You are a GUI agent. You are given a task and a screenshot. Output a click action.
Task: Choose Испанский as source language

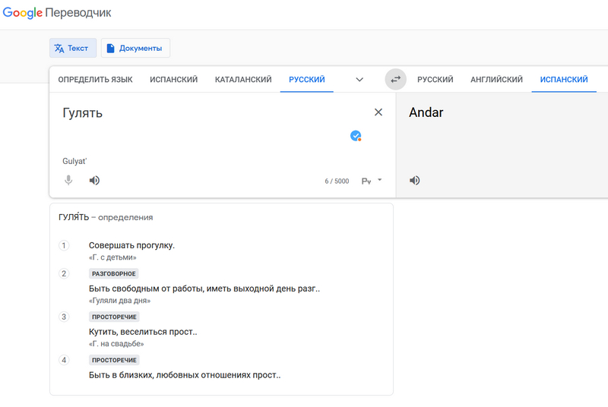(x=173, y=80)
